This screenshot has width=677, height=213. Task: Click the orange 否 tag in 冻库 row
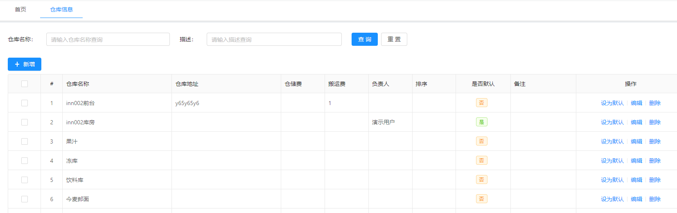(x=481, y=160)
